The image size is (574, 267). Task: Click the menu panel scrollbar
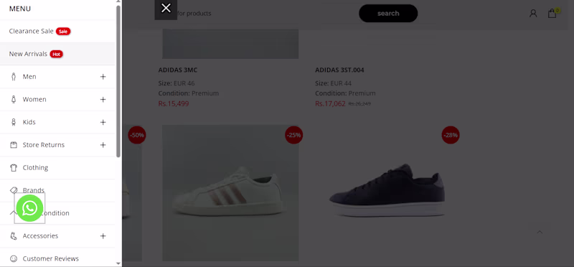pos(118,81)
